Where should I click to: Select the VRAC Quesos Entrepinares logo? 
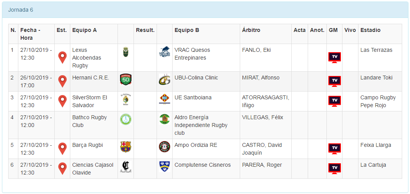[164, 53]
